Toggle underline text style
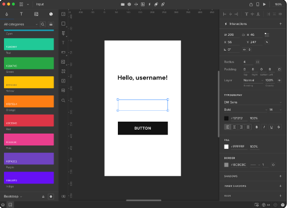The image size is (287, 208). pyautogui.click(x=272, y=127)
